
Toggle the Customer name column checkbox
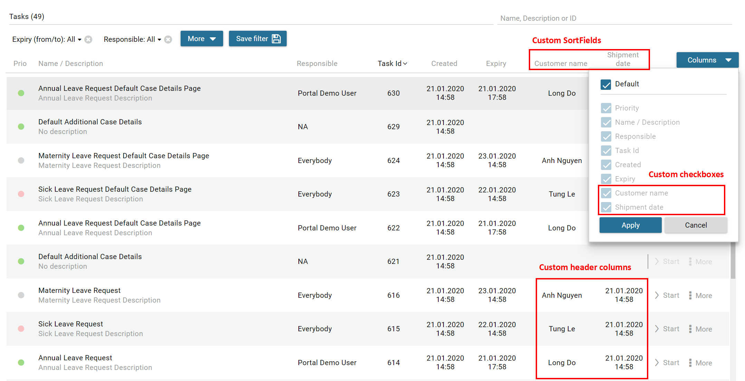coord(606,193)
